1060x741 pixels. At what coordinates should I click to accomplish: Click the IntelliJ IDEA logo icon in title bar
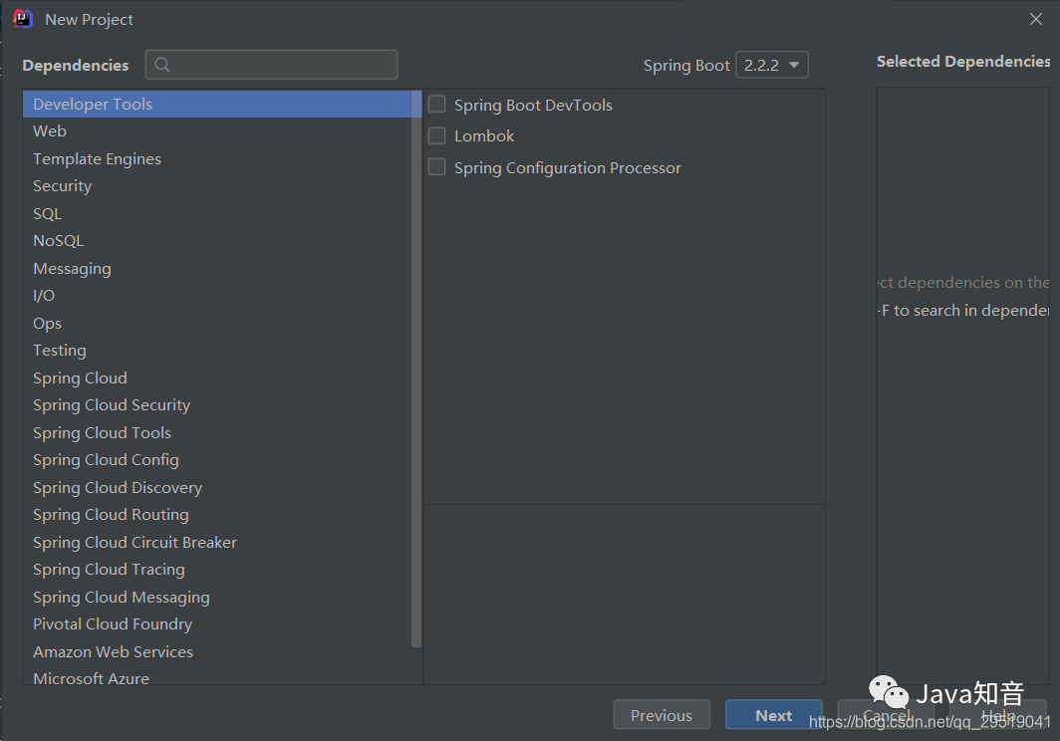point(22,19)
